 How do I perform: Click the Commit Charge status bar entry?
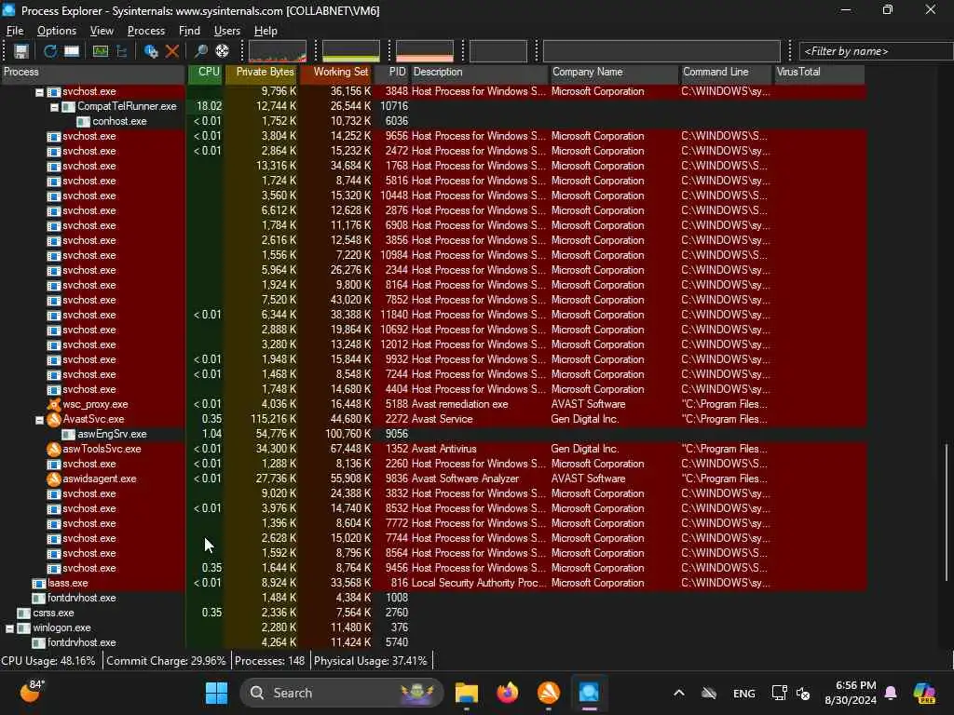166,661
